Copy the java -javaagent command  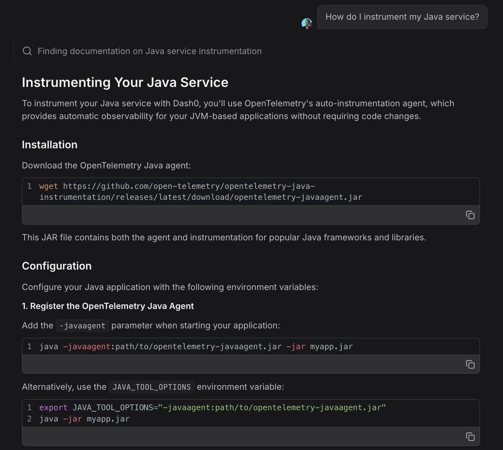click(x=470, y=364)
